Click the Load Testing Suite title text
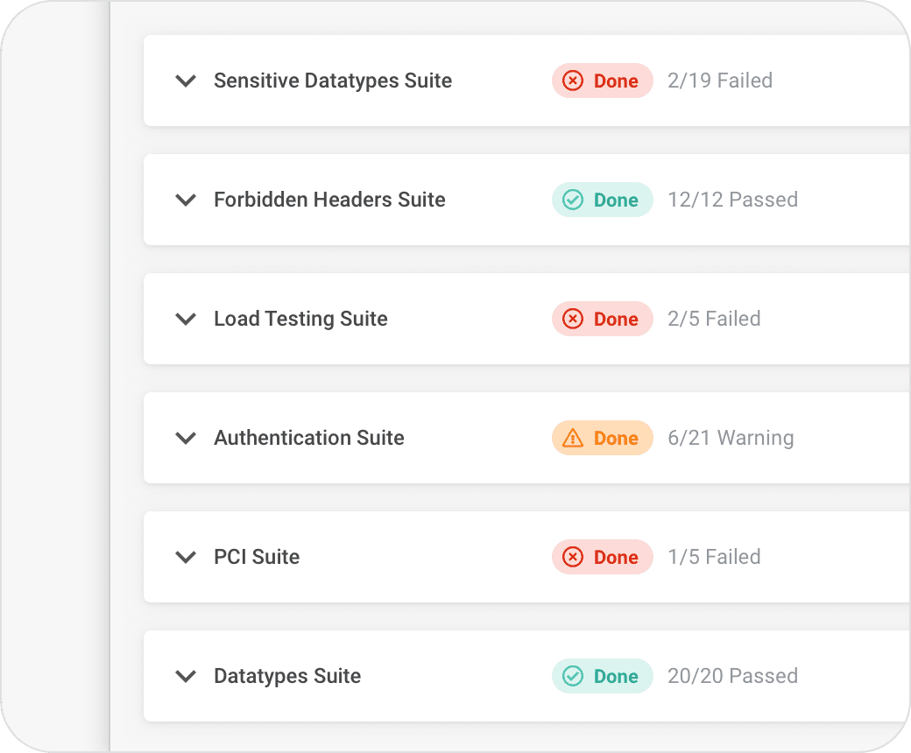Image resolution: width=911 pixels, height=753 pixels. tap(300, 319)
